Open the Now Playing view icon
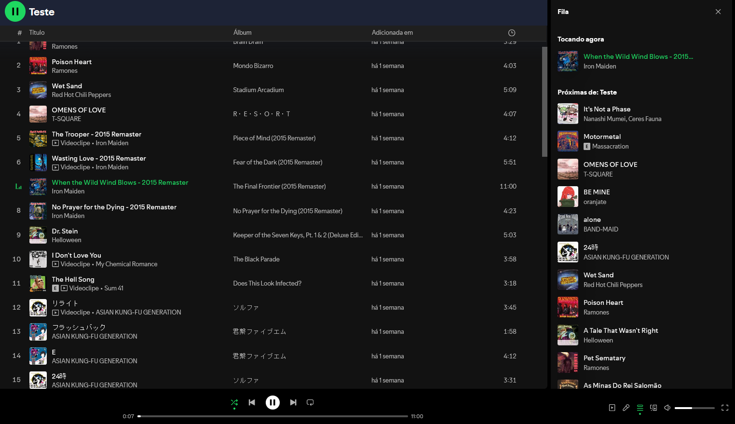Viewport: 735px width, 424px height. tap(612, 408)
